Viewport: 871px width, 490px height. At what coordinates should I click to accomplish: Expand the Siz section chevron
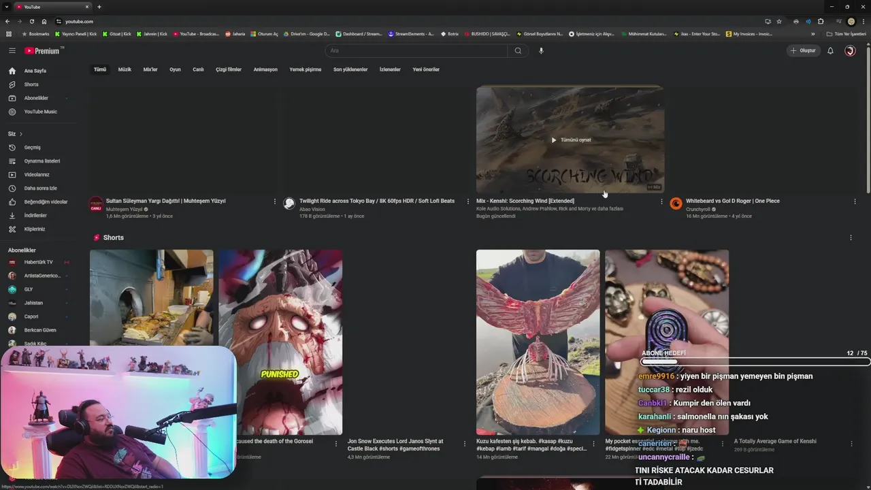21,133
